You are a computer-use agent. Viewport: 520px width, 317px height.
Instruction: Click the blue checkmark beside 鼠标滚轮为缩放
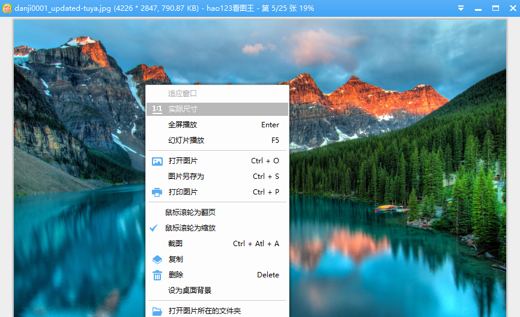(153, 228)
